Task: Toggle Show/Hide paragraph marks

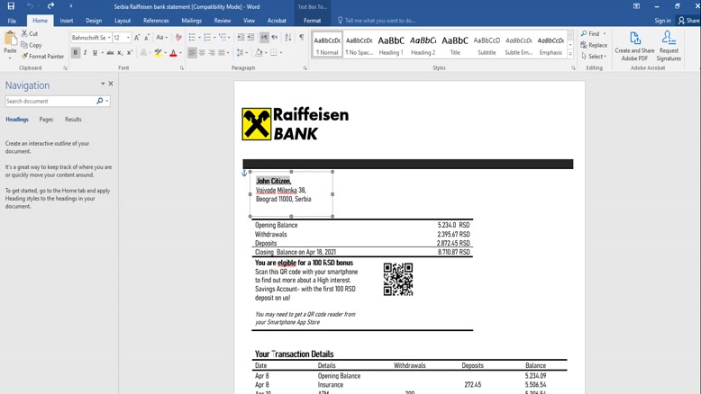Action: tap(301, 38)
